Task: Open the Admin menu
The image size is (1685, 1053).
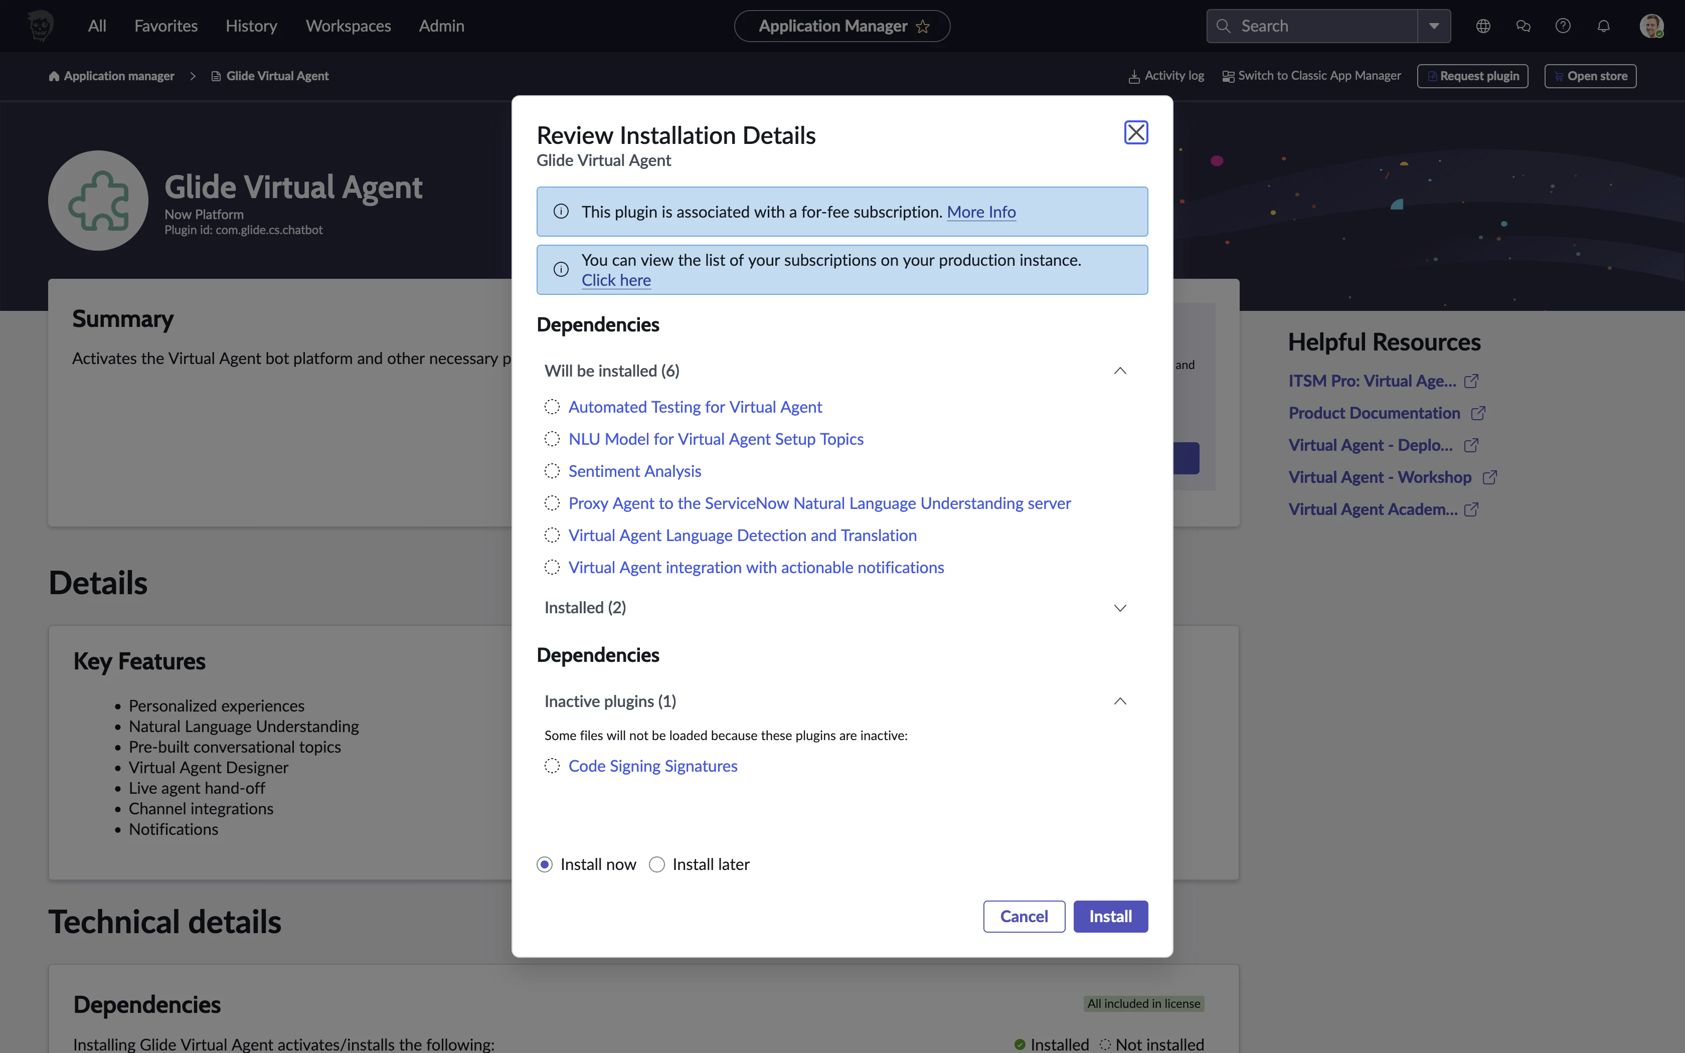Action: coord(441,26)
